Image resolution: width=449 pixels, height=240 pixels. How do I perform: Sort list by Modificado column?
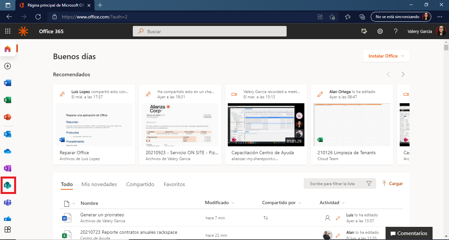click(219, 203)
